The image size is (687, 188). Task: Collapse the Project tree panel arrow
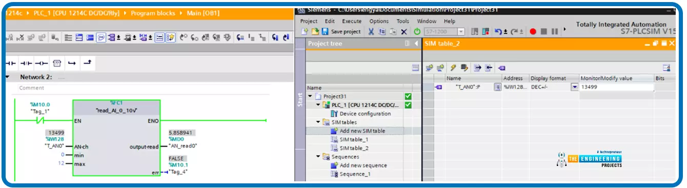(x=416, y=44)
